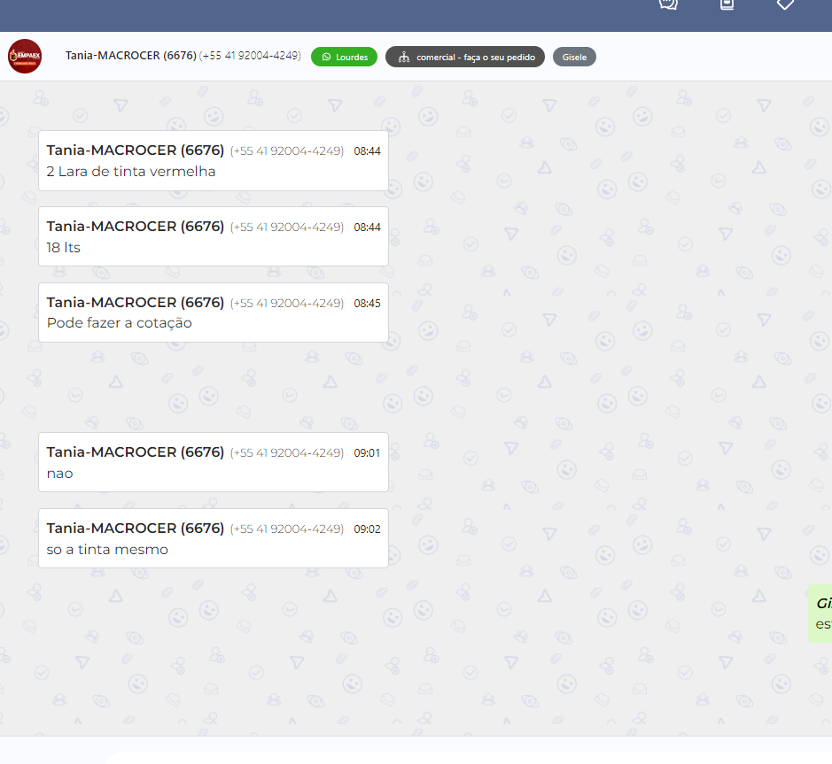Click the heart favorite icon
This screenshot has width=832, height=764.
(x=785, y=4)
